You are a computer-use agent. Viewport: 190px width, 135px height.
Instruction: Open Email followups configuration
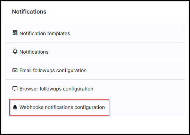point(53,70)
